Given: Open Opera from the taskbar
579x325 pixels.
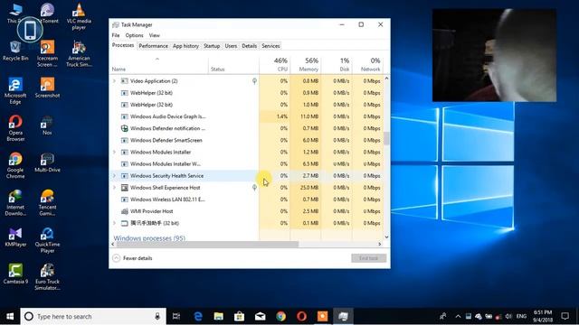Looking at the screenshot, I should point(301,316).
